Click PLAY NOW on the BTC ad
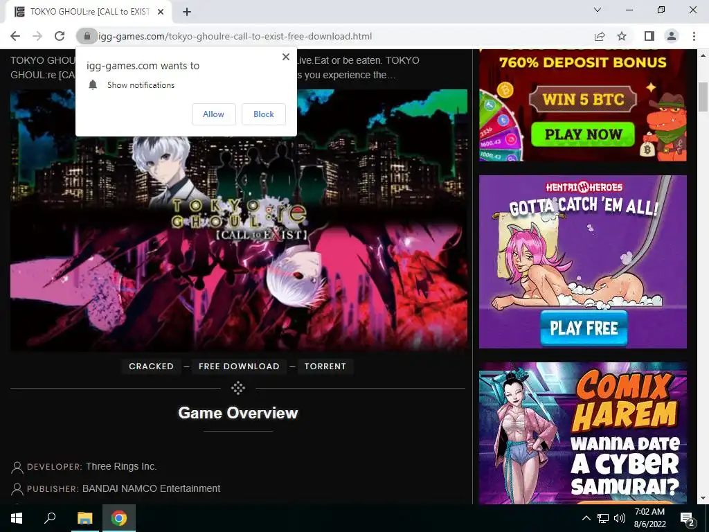 tap(583, 134)
